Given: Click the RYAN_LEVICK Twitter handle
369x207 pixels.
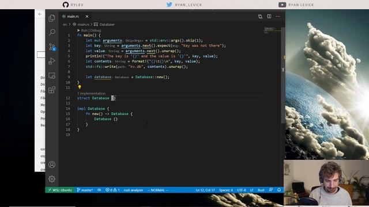Looking at the screenshot, I should point(189,5).
